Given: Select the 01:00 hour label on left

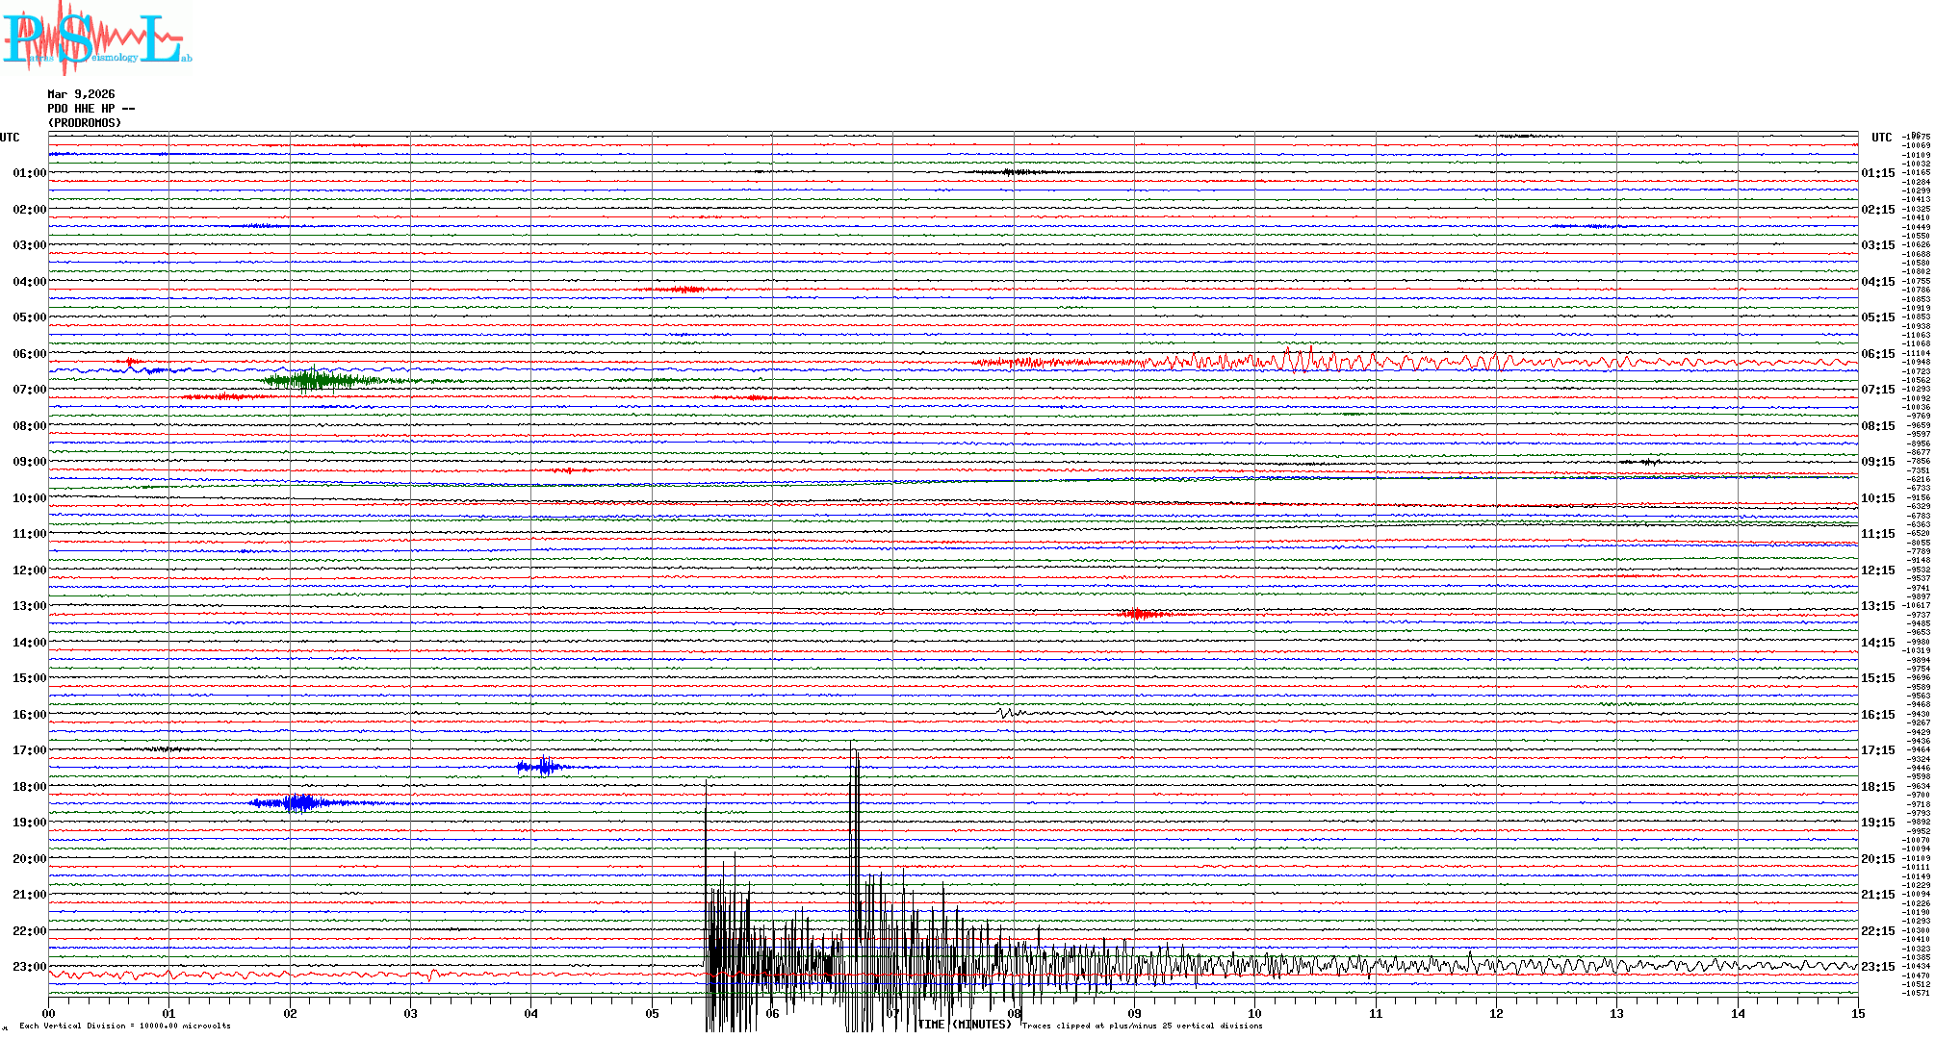Looking at the screenshot, I should [29, 173].
